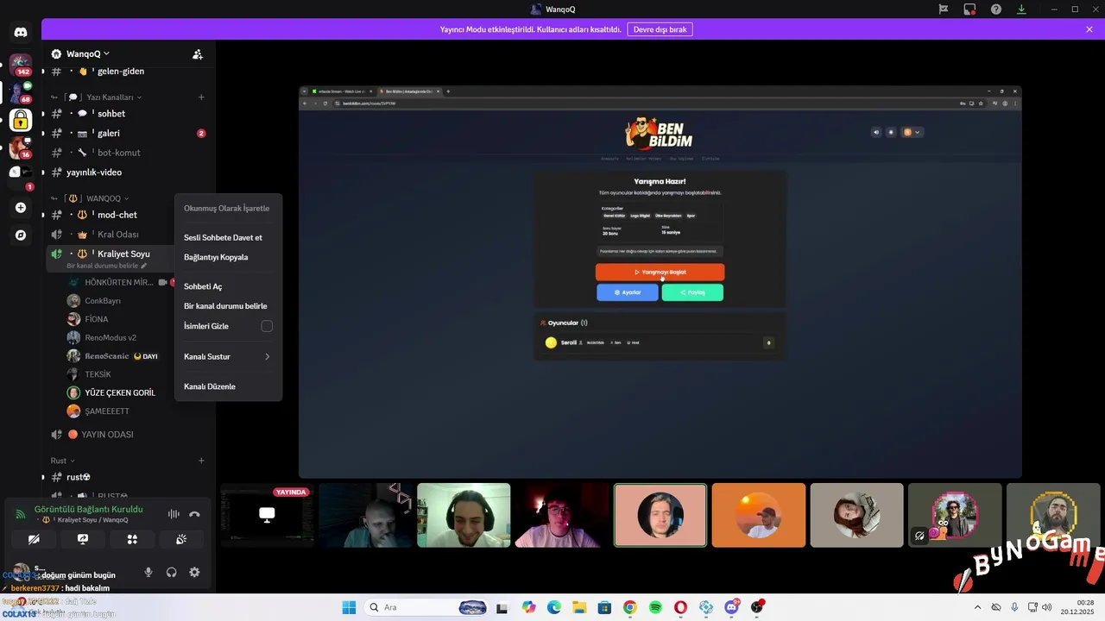Choose Sesli Sohbete Davet et
The width and height of the screenshot is (1105, 621).
[228, 237]
